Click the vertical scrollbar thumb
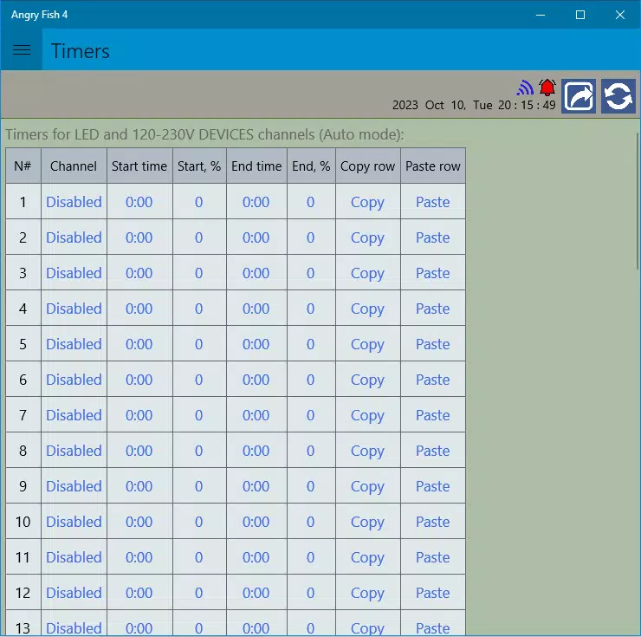The width and height of the screenshot is (641, 637). (x=638, y=201)
